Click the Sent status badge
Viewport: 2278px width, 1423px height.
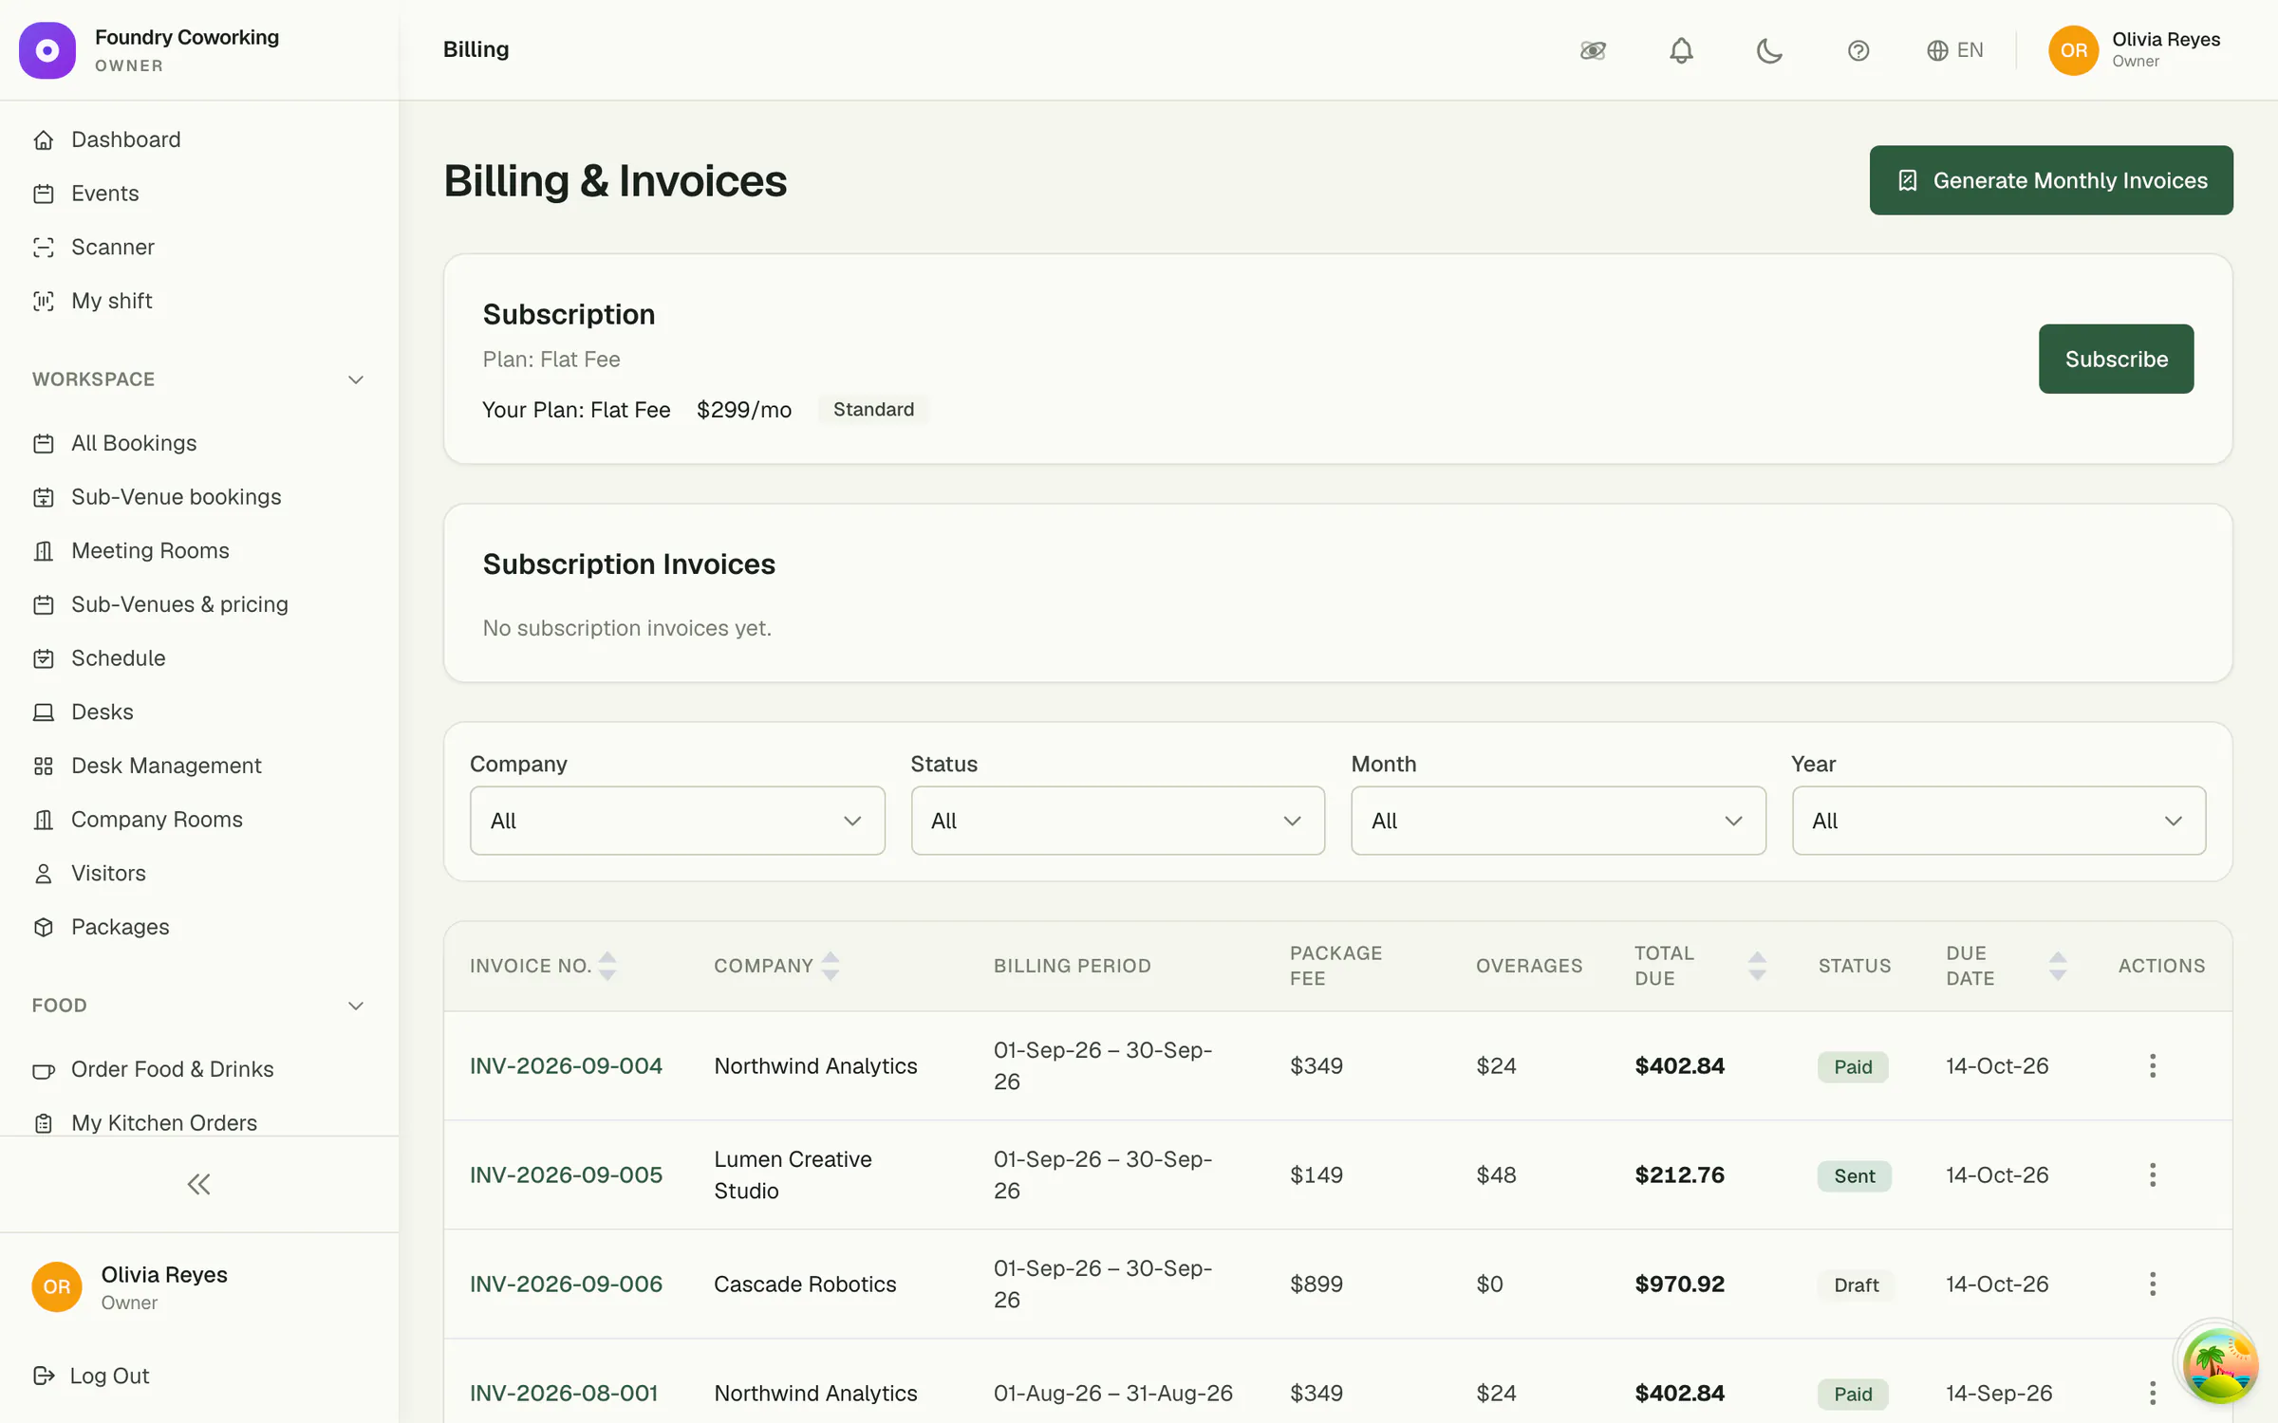(x=1854, y=1175)
